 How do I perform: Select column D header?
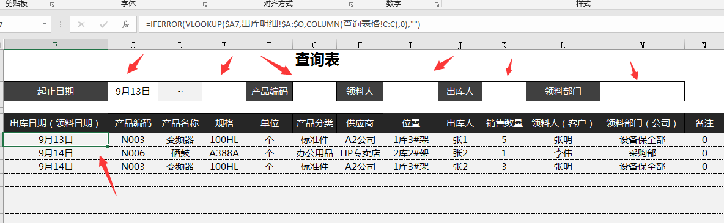pyautogui.click(x=180, y=45)
